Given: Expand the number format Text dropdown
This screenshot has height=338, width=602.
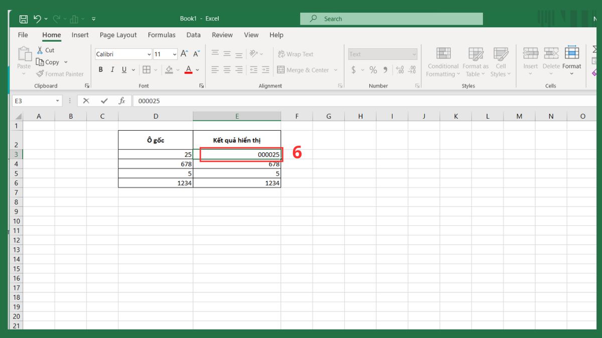Looking at the screenshot, I should point(414,55).
